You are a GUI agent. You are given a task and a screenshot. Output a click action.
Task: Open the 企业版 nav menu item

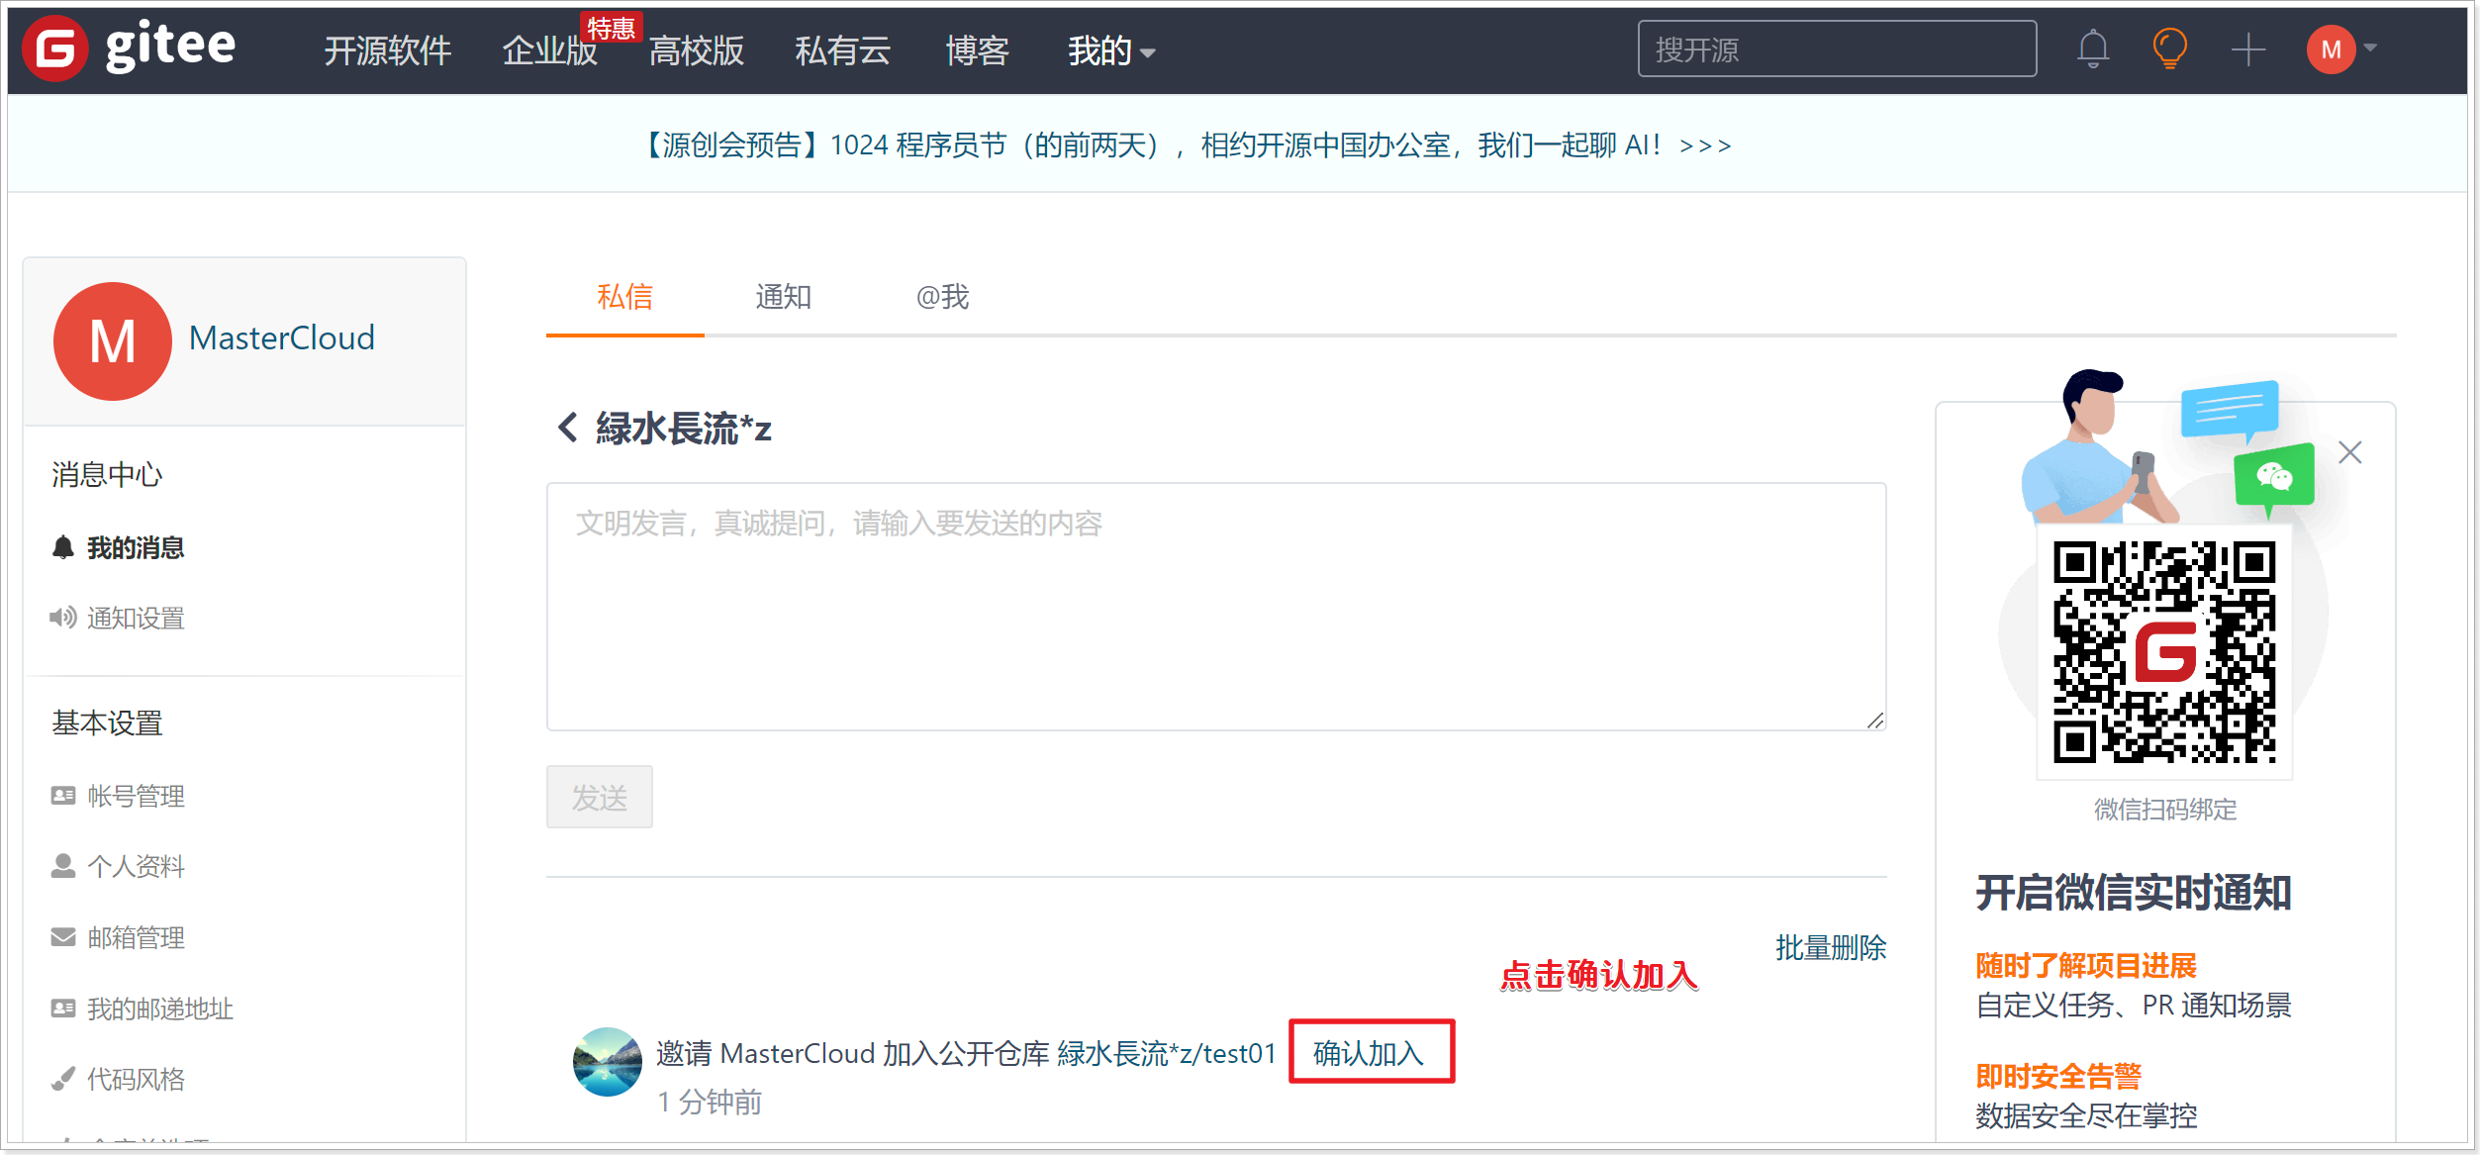(x=549, y=51)
